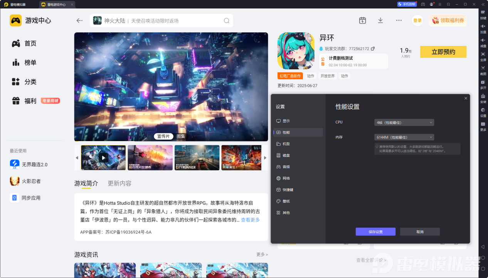Screen dimensions: 488x278
Task: Collapse the right sidebar with double-chevron icon
Action: click(483, 4)
